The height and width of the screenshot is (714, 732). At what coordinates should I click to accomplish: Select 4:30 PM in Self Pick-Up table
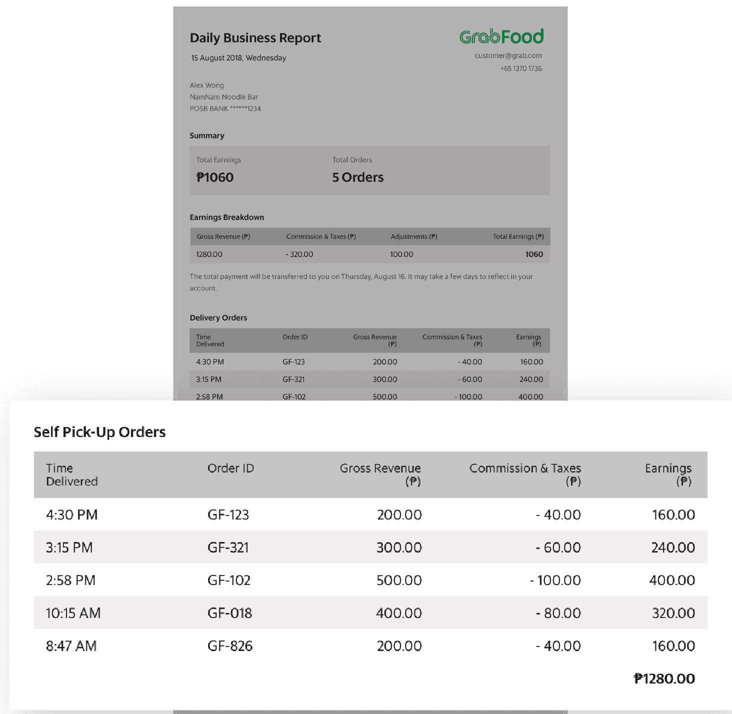tap(71, 515)
